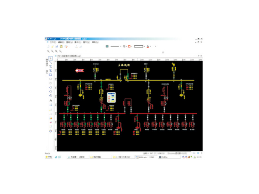
Task: Select the second arc drawing tool
Action: click(51, 91)
